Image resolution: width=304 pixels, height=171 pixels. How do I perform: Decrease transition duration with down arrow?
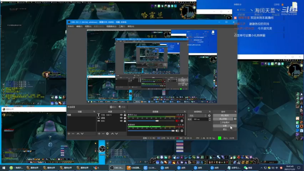(210, 120)
